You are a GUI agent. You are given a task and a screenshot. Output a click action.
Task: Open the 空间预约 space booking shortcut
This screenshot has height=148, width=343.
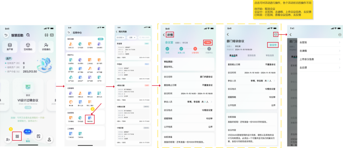(x=28, y=47)
